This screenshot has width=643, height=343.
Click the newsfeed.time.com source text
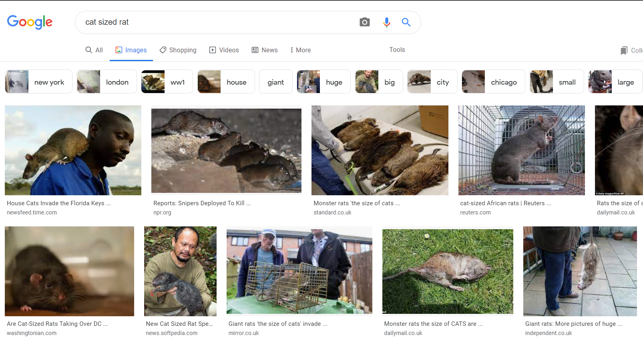coord(32,212)
